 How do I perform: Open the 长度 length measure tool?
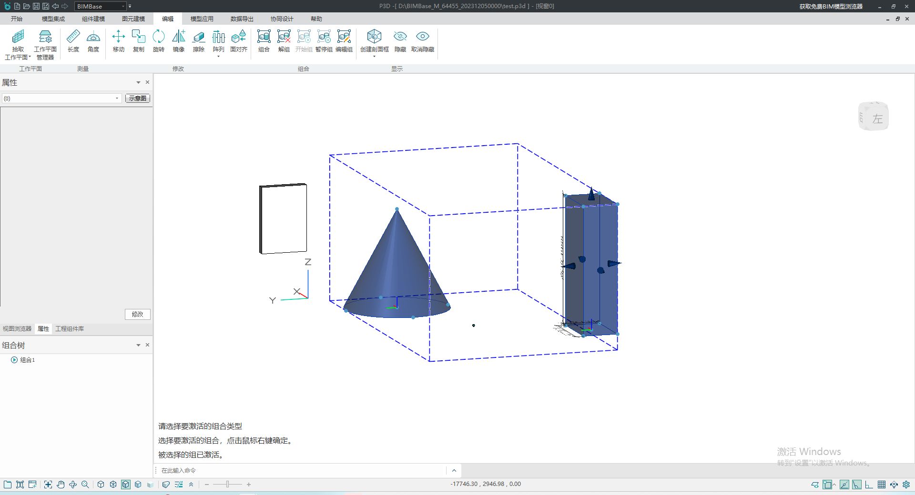[x=73, y=41]
